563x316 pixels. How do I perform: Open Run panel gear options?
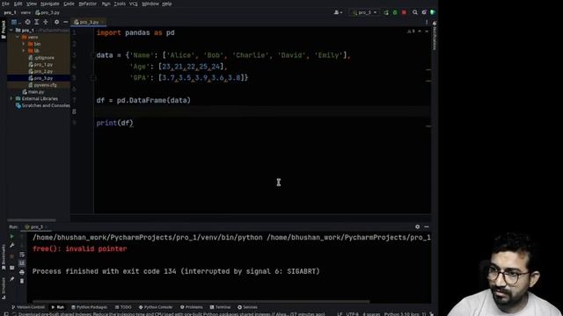pyautogui.click(x=417, y=226)
